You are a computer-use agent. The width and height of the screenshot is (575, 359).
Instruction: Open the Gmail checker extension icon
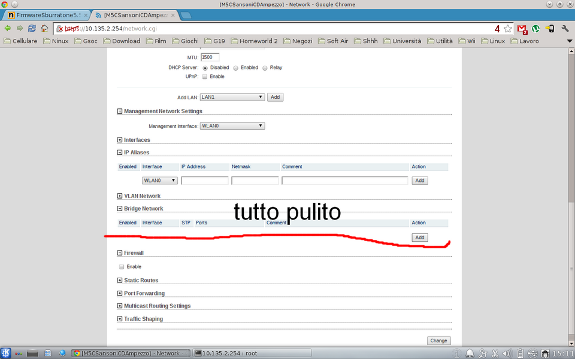coord(522,28)
